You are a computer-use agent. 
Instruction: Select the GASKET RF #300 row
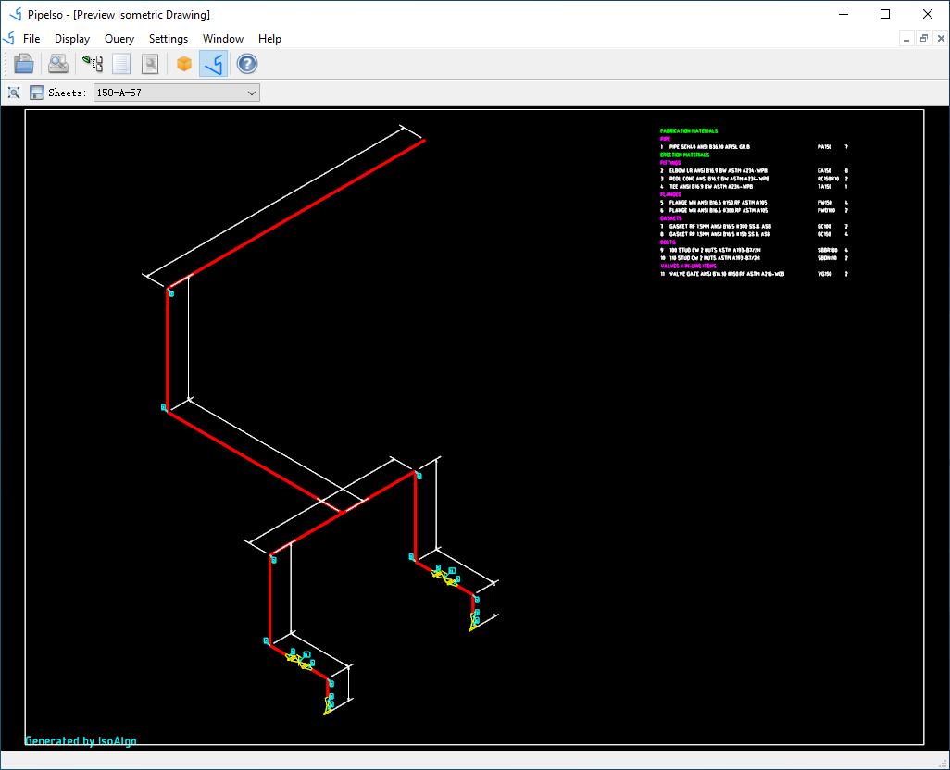(x=754, y=227)
